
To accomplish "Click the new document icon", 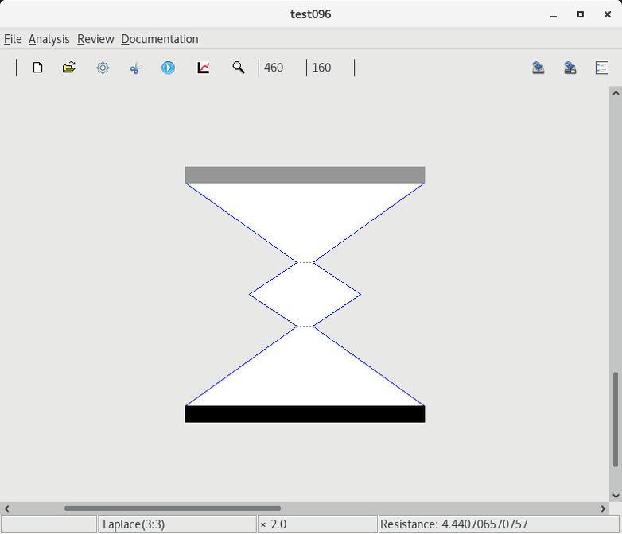I will pos(37,68).
